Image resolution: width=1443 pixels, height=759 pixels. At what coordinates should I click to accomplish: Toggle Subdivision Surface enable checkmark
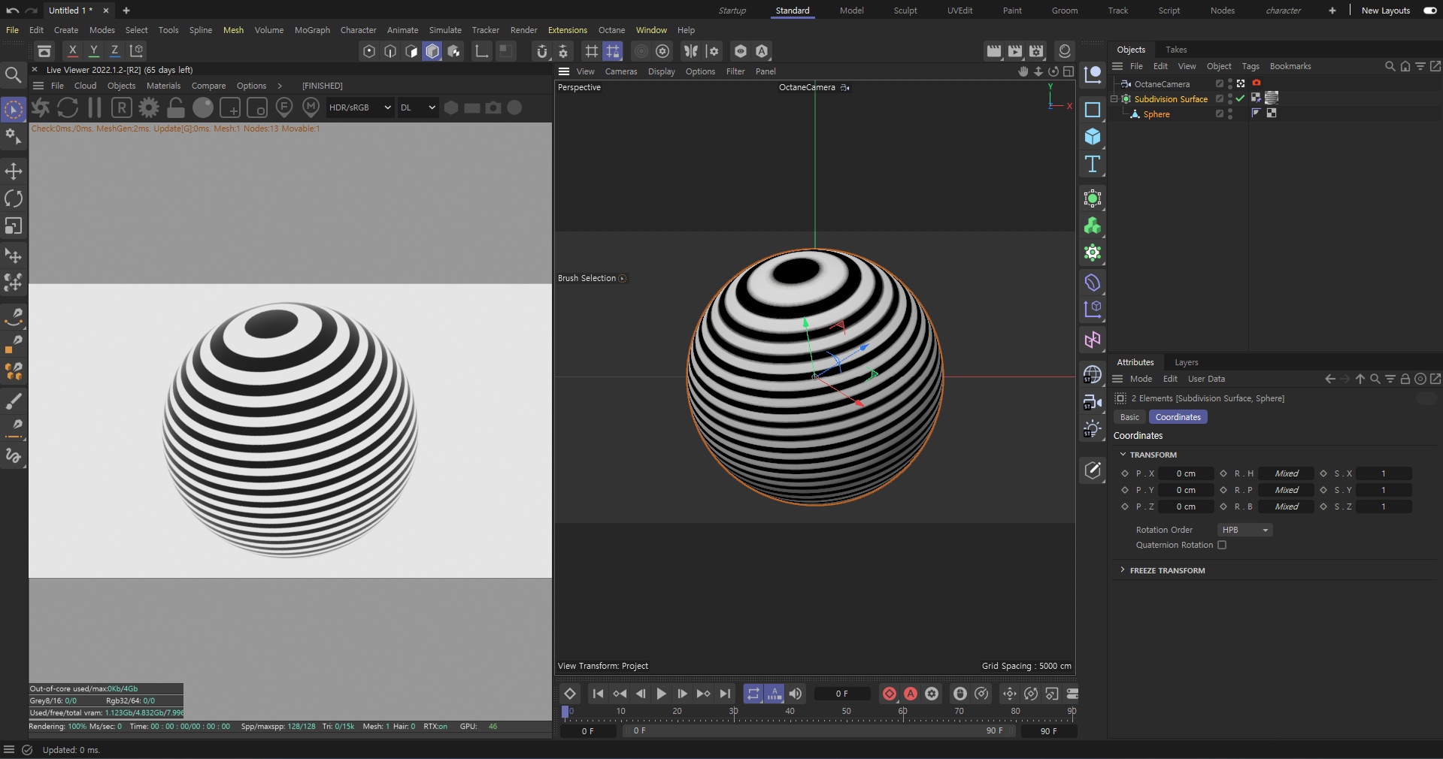[x=1240, y=98]
